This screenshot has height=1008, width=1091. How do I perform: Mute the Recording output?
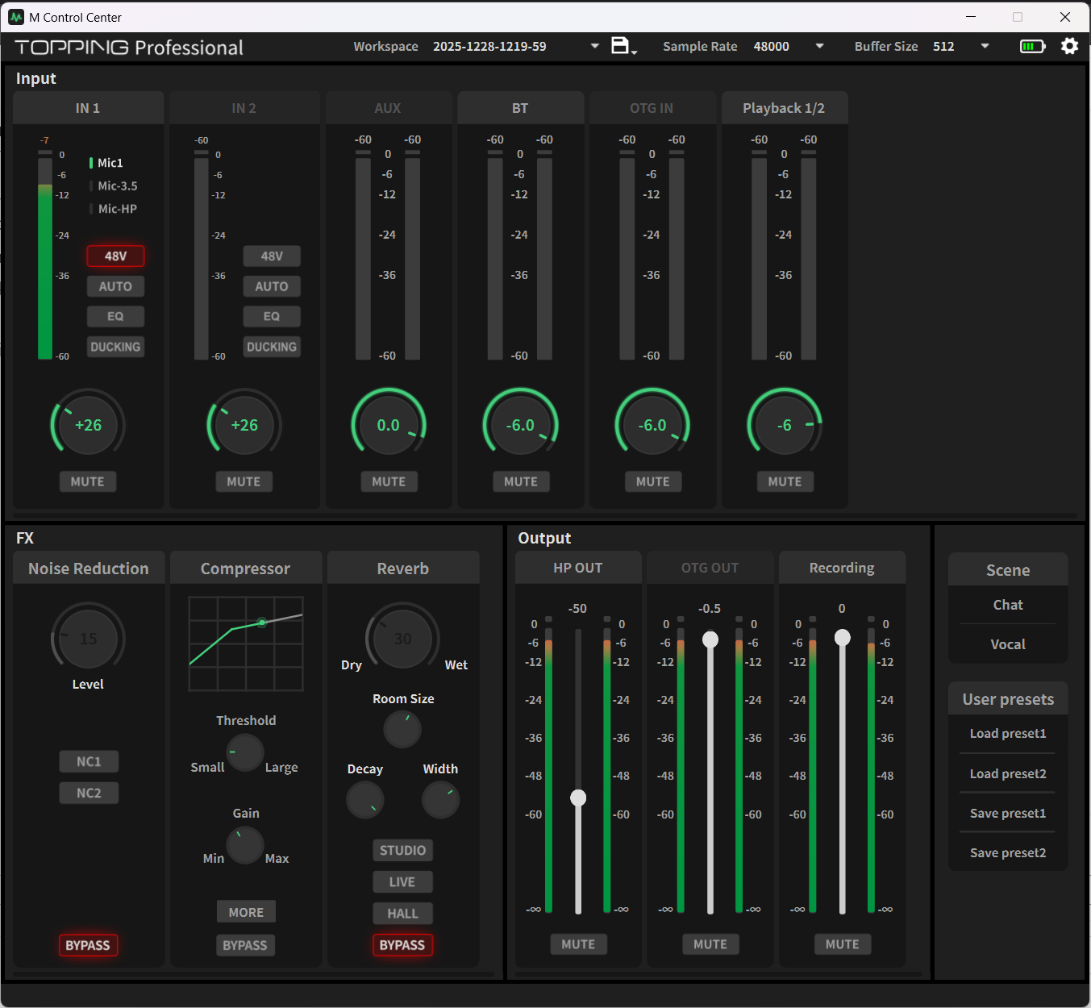tap(843, 944)
